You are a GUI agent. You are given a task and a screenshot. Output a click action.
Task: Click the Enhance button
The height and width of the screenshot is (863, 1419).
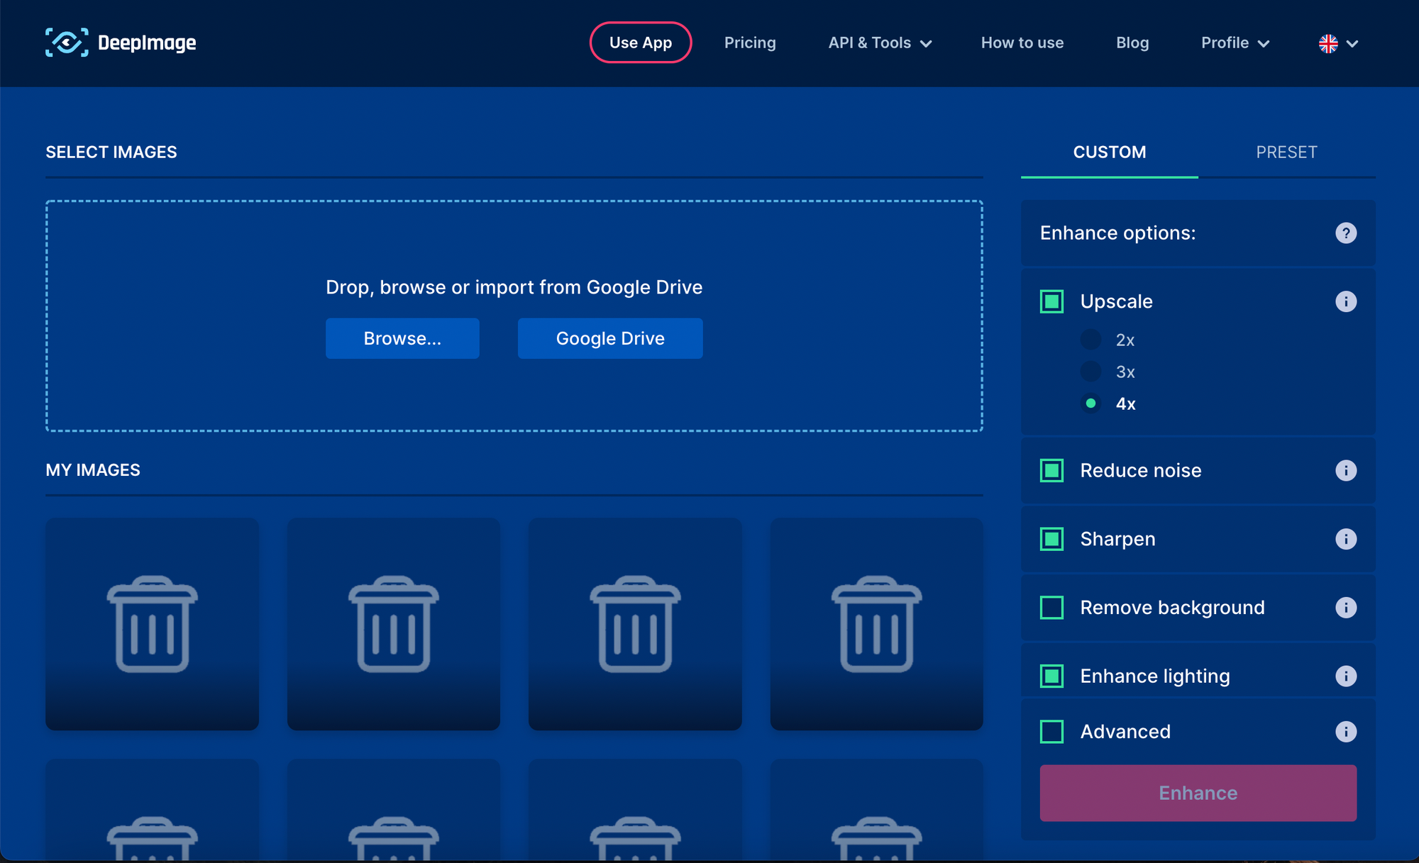[x=1198, y=793]
